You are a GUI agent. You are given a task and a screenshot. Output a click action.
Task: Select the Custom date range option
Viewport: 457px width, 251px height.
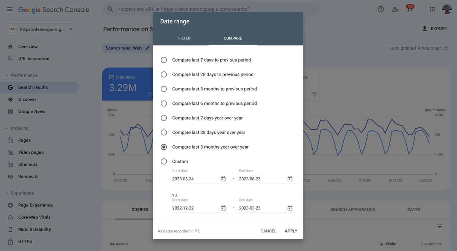pyautogui.click(x=164, y=161)
